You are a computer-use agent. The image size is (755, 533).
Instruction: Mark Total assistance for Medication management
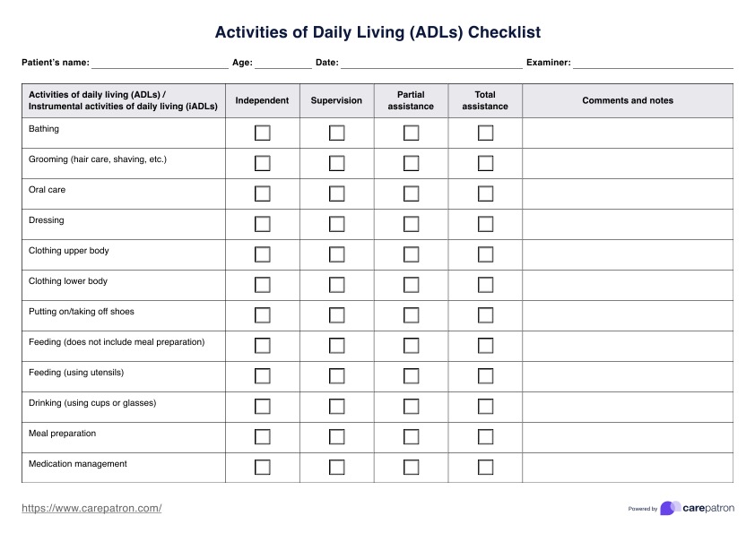point(485,468)
